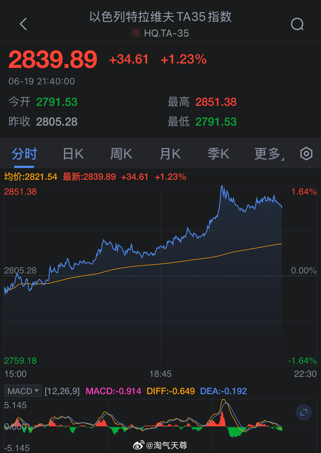Screen dimensions: 321x453
Task: Tap the expand chart fullscreen icon
Action: 303,412
